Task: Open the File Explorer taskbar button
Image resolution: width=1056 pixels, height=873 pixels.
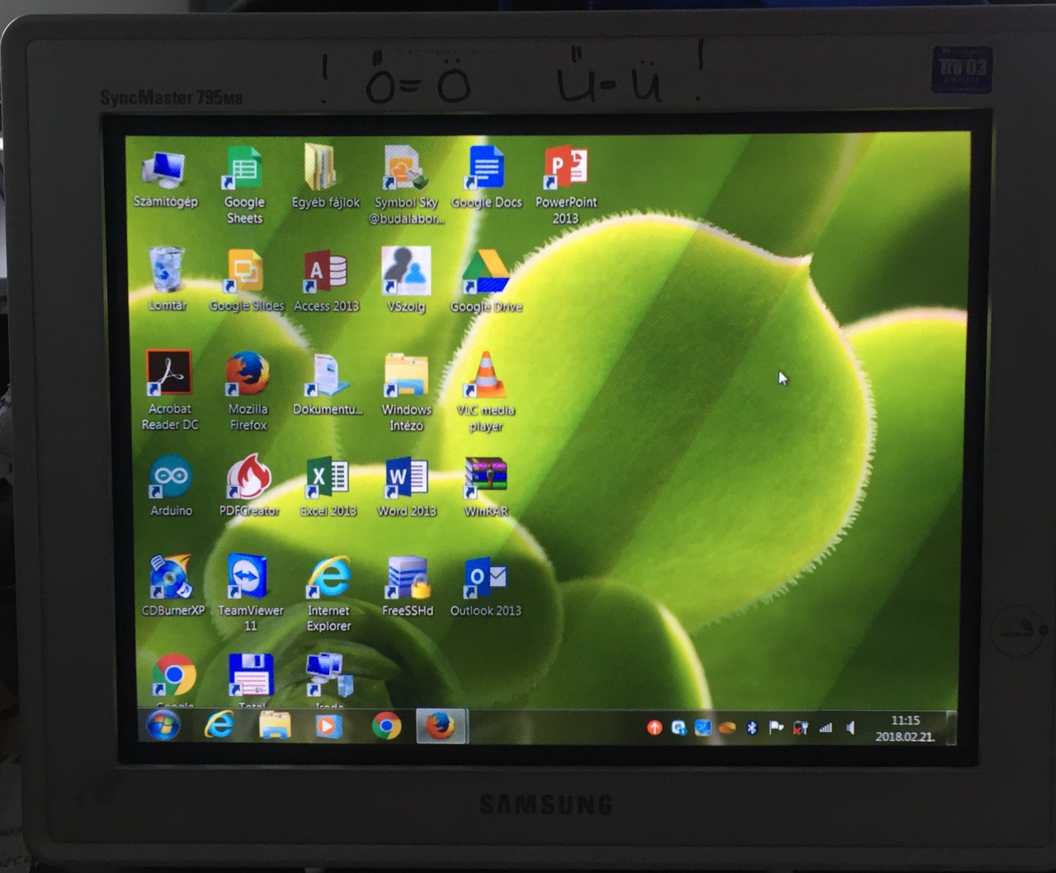Action: [275, 726]
